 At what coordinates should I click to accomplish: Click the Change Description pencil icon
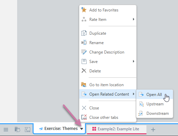pyautogui.click(x=84, y=52)
